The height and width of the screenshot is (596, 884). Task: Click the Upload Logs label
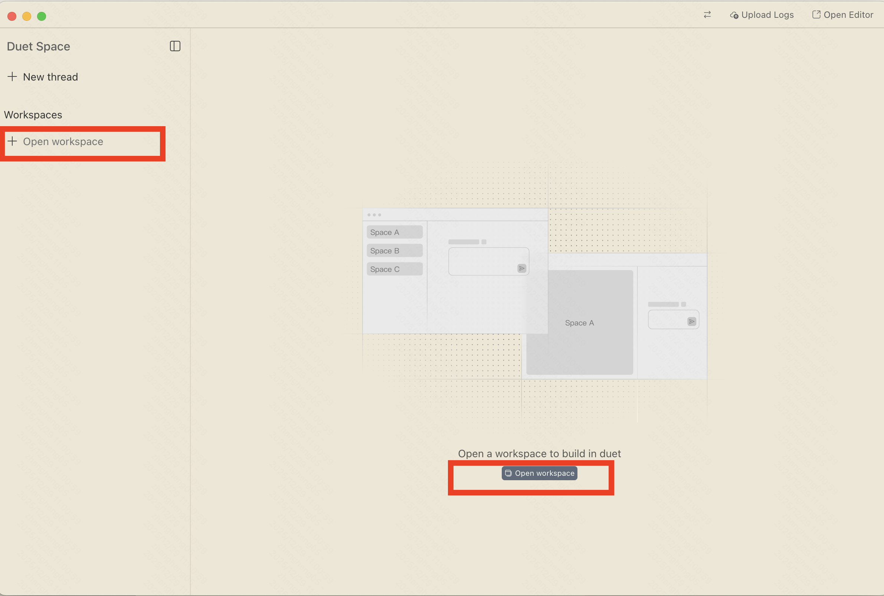coord(767,15)
